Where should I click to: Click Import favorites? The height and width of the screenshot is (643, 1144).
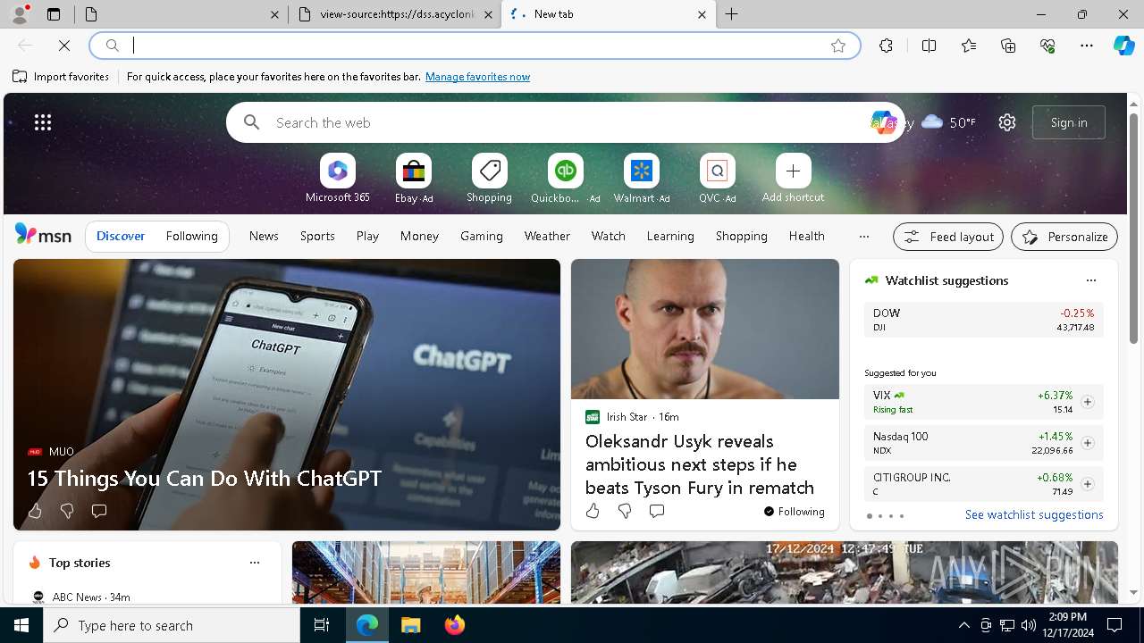pyautogui.click(x=61, y=77)
